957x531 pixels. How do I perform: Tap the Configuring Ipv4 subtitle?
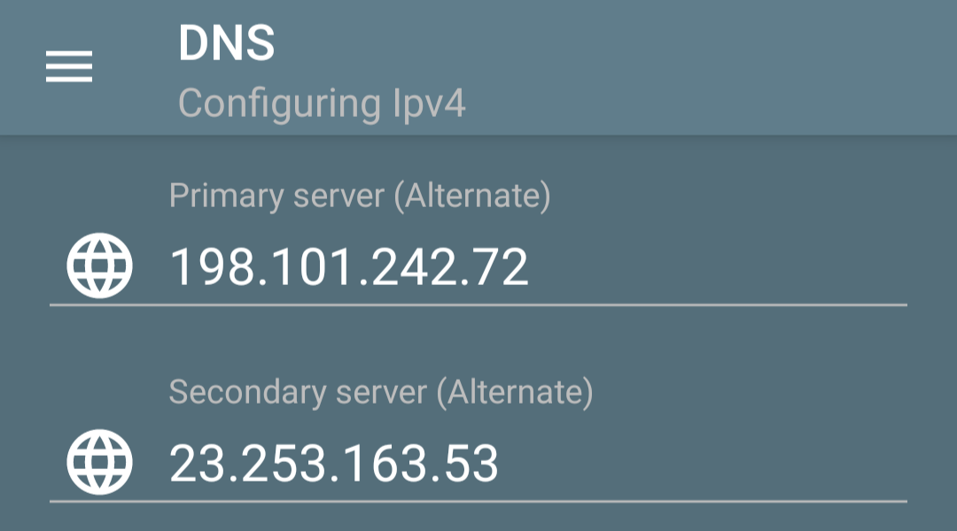click(322, 104)
